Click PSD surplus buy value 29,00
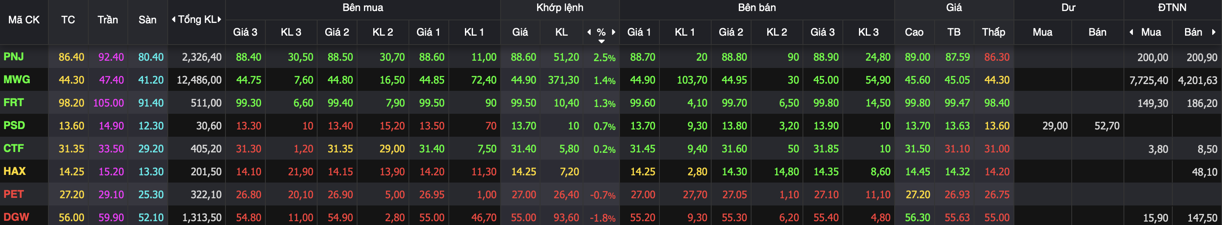Image resolution: width=1222 pixels, height=225 pixels. [1055, 126]
